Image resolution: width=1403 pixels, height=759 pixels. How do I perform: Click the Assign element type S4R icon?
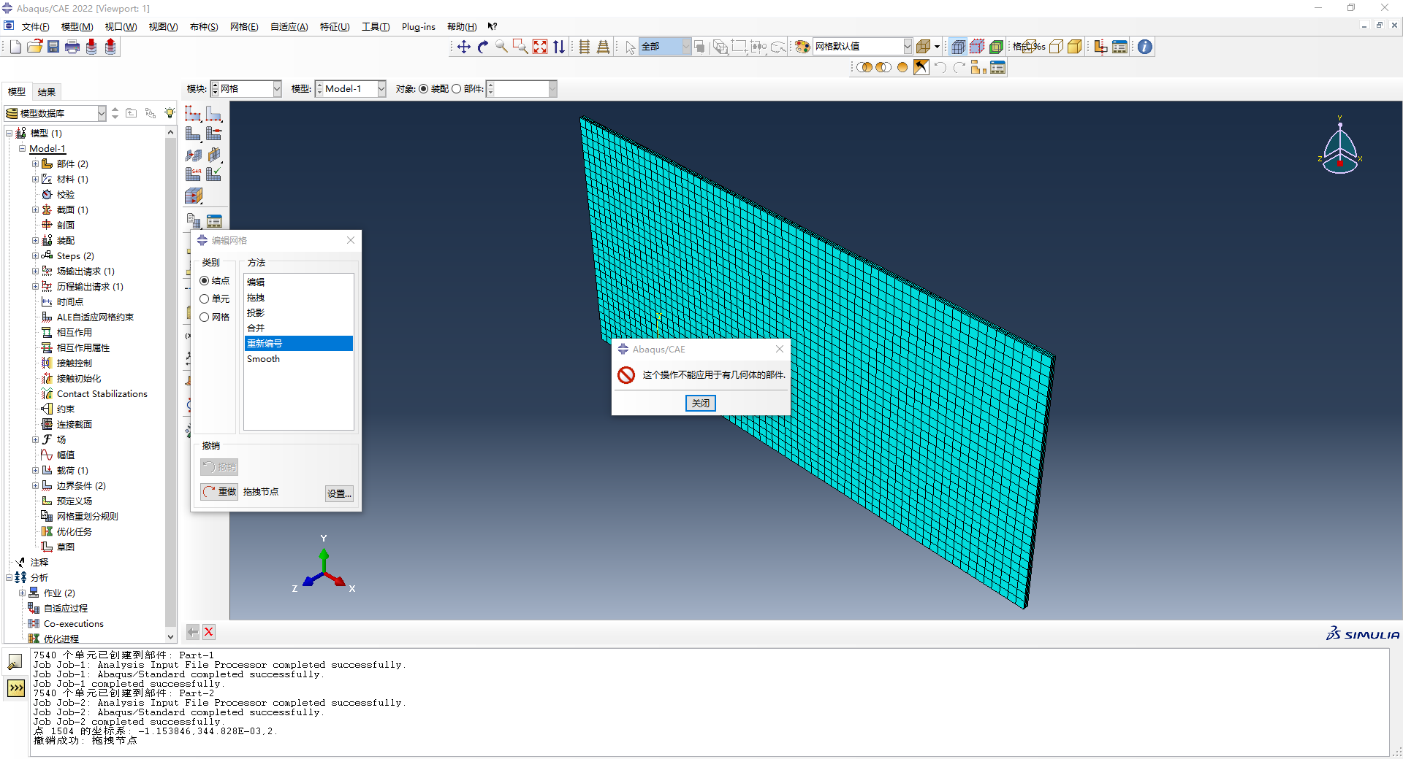pyautogui.click(x=193, y=174)
